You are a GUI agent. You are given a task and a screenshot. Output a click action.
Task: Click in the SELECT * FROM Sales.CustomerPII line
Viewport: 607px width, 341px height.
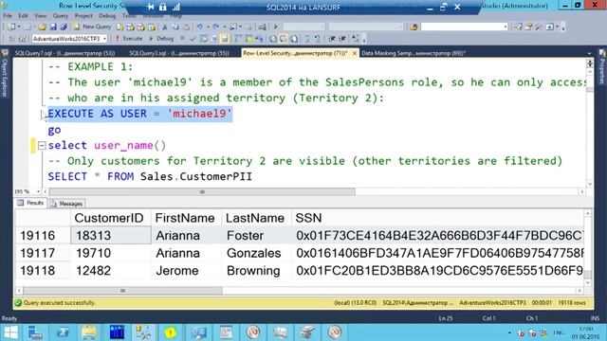(x=150, y=177)
